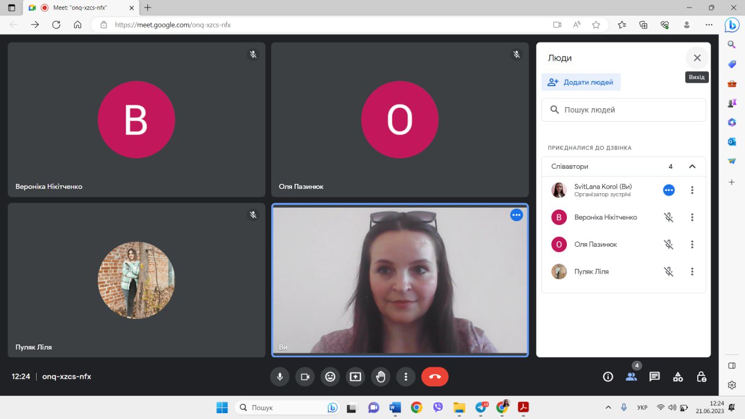
Task: Open more options menu in call bar
Action: tap(406, 377)
